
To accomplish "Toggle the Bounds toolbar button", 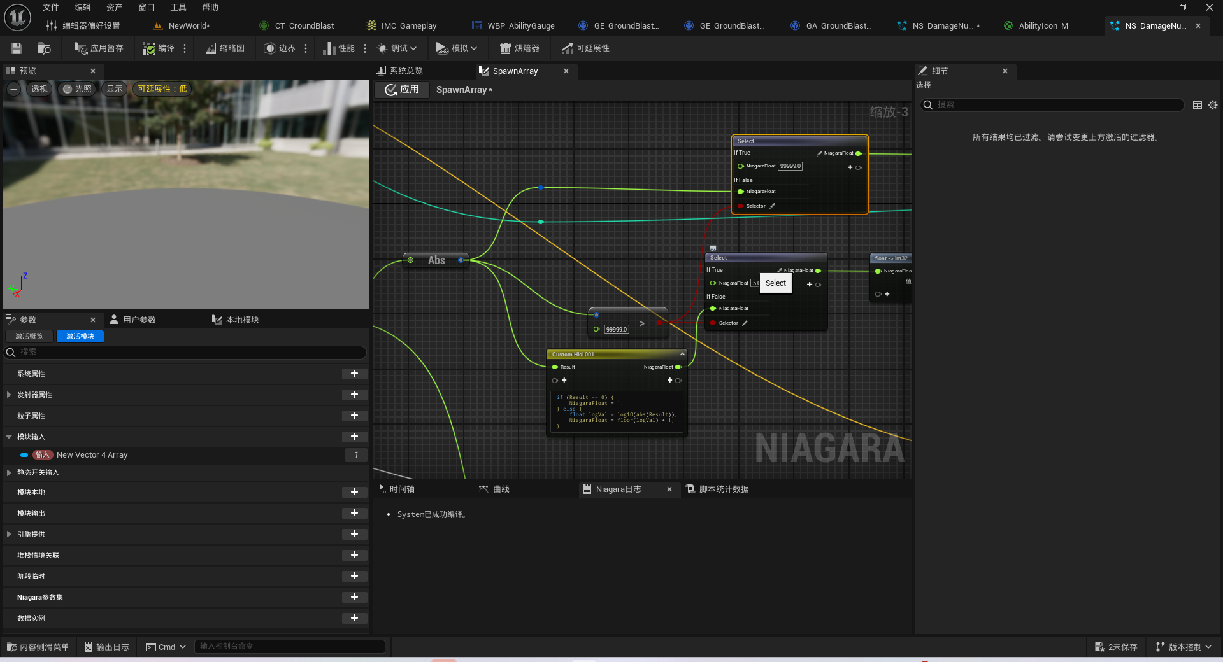I will (x=280, y=48).
